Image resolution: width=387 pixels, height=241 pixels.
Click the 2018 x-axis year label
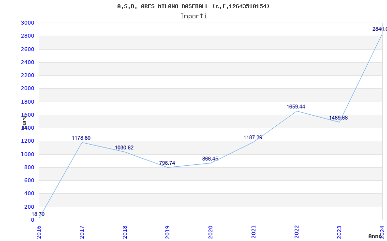click(125, 232)
